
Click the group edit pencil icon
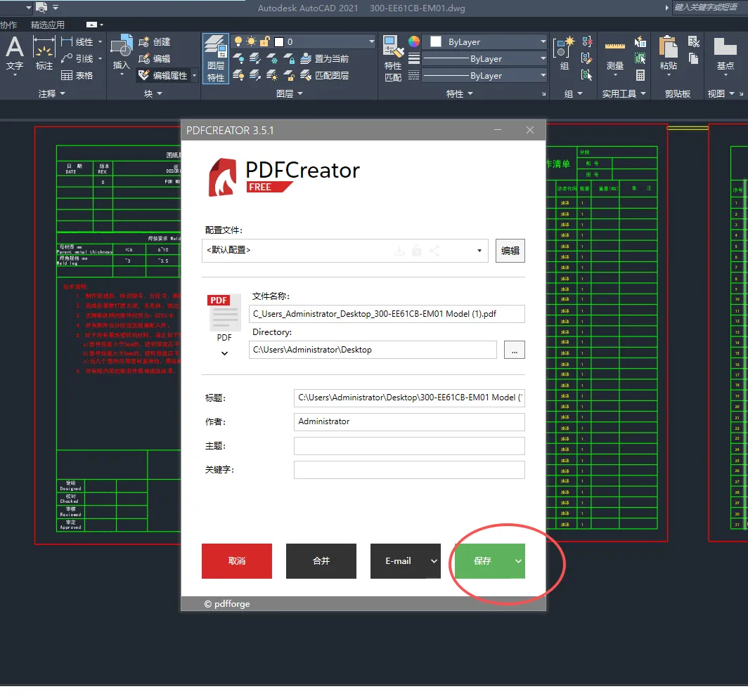click(587, 58)
